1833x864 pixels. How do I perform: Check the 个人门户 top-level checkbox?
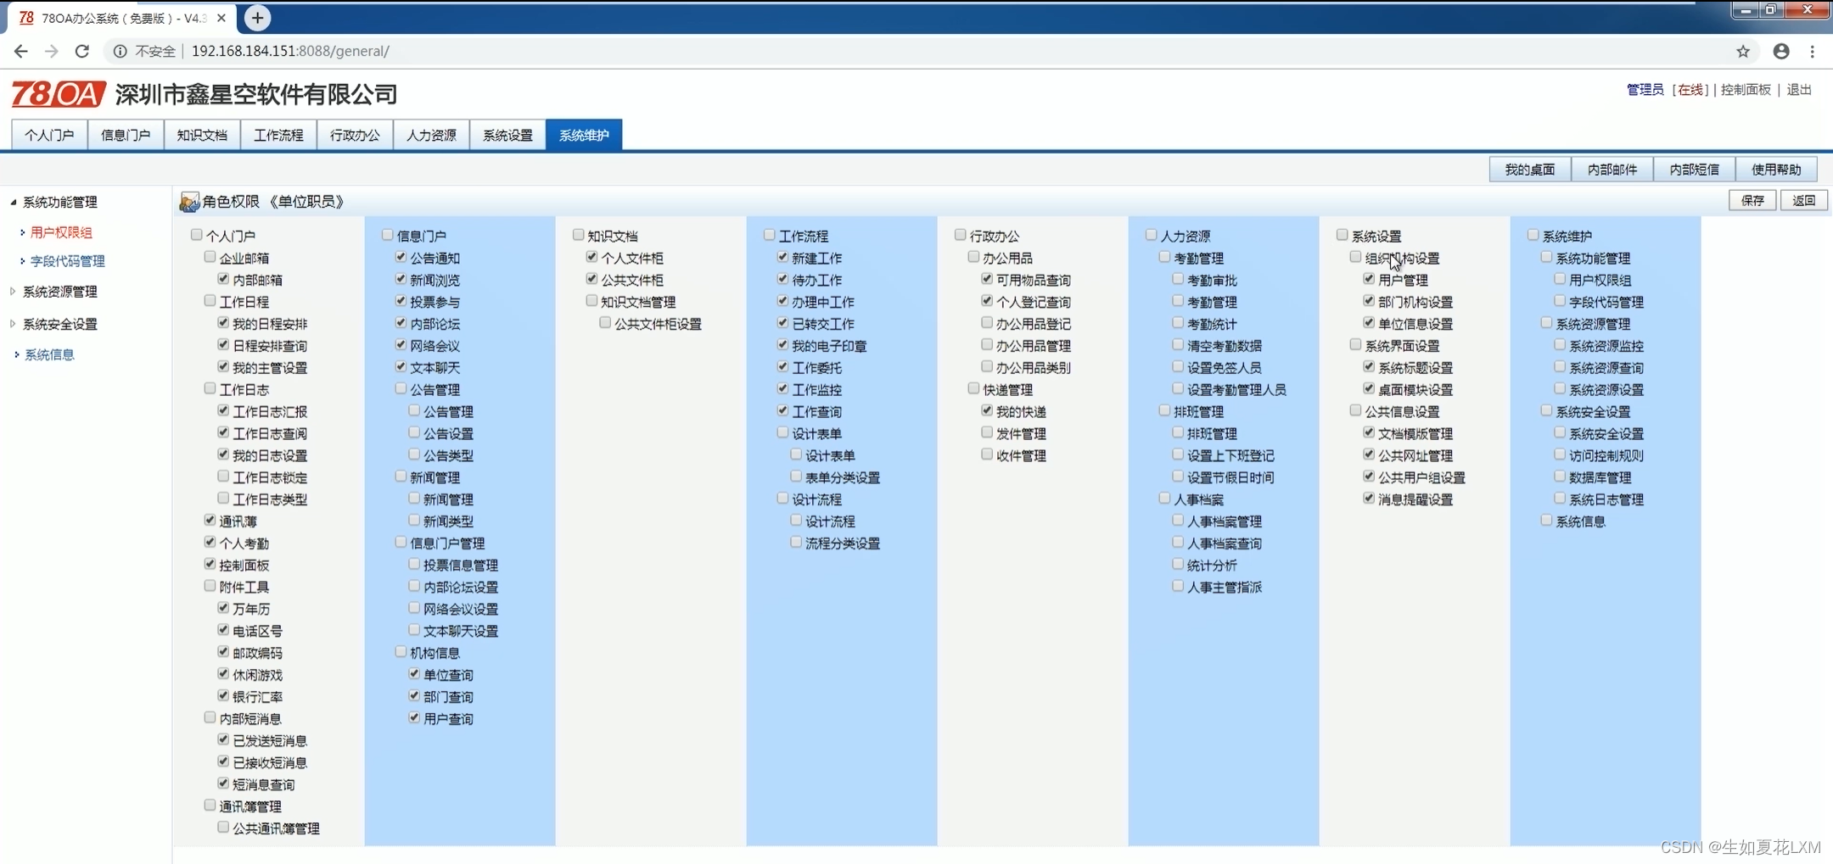pyautogui.click(x=197, y=235)
